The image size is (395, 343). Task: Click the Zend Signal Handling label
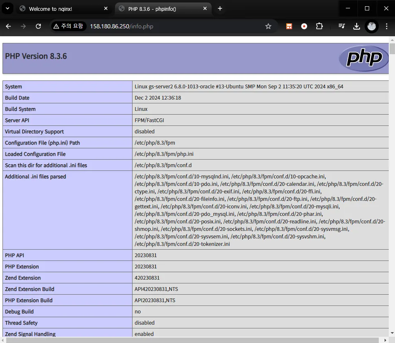point(30,334)
